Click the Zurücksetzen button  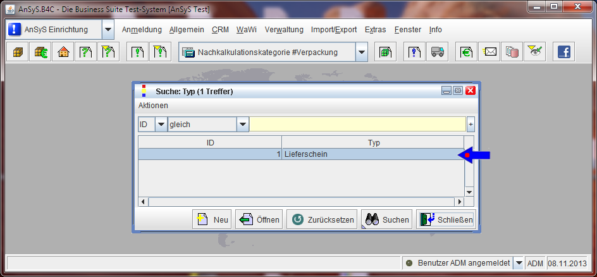(x=322, y=219)
